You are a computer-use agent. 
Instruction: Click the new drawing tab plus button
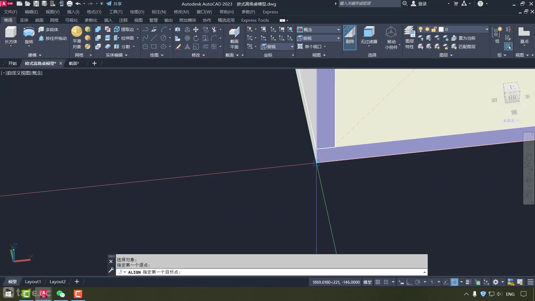pyautogui.click(x=94, y=64)
